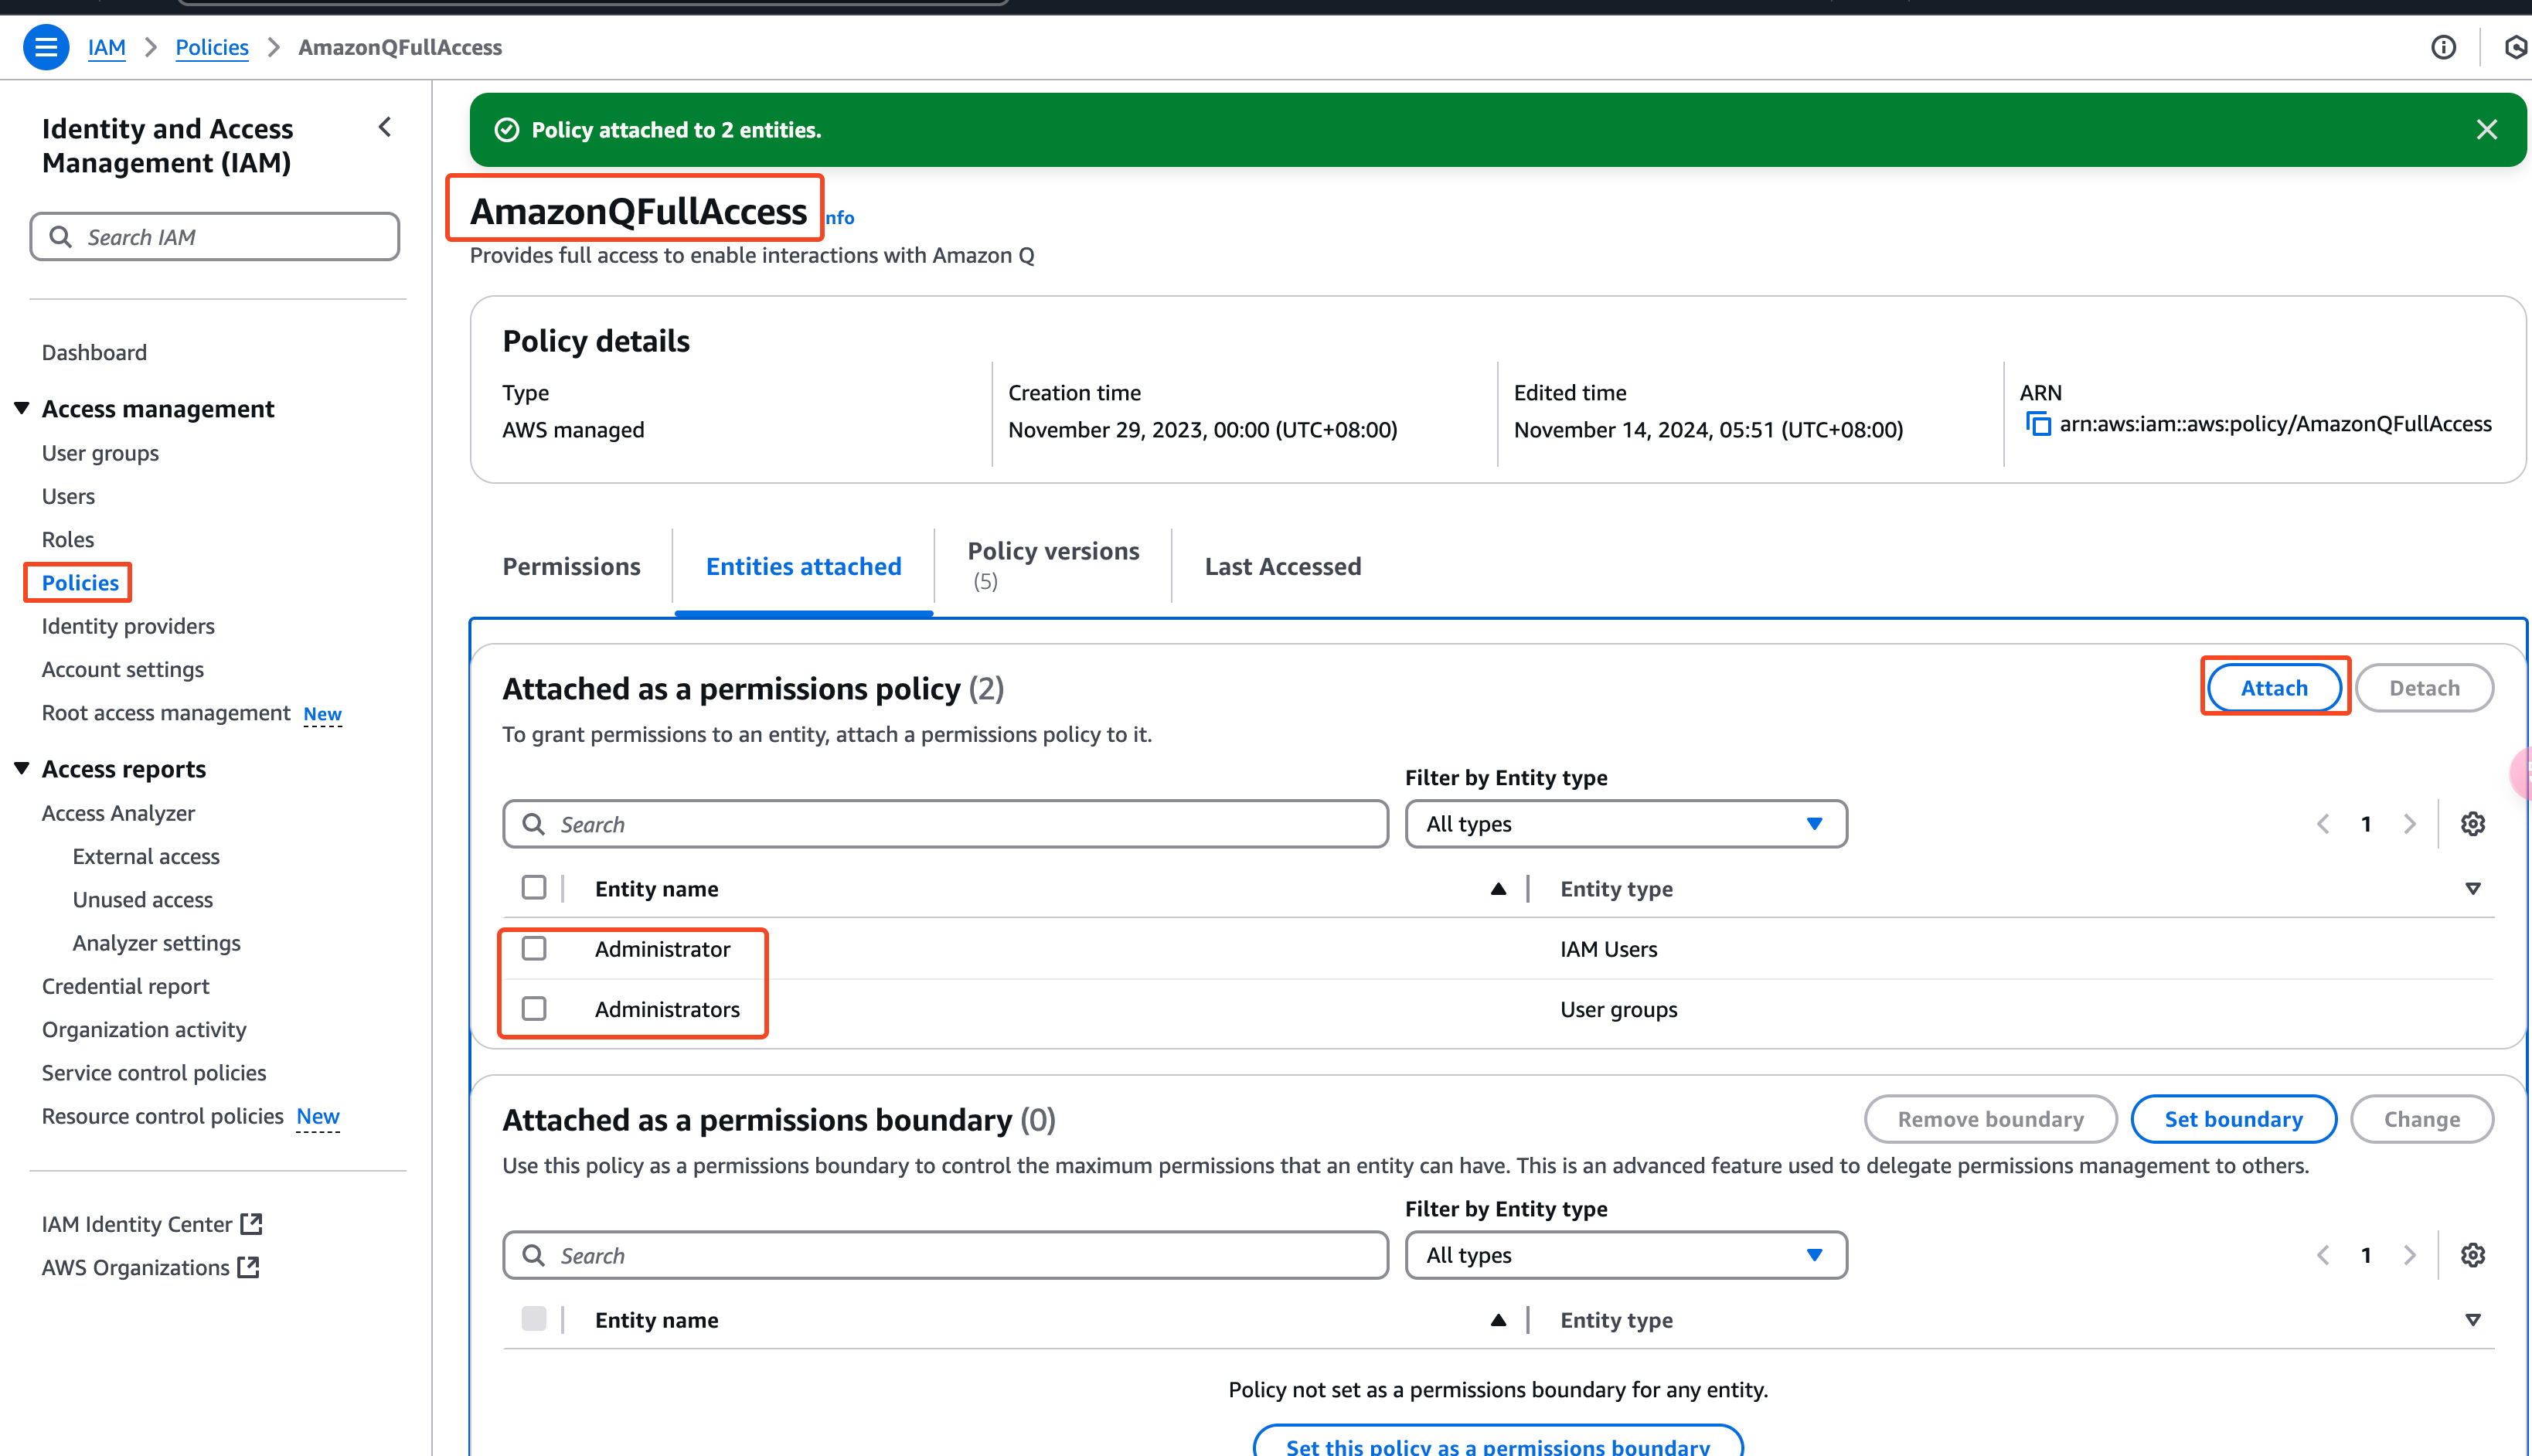This screenshot has width=2532, height=1456.
Task: Open Organization activity in the sidebar
Action: point(144,1029)
